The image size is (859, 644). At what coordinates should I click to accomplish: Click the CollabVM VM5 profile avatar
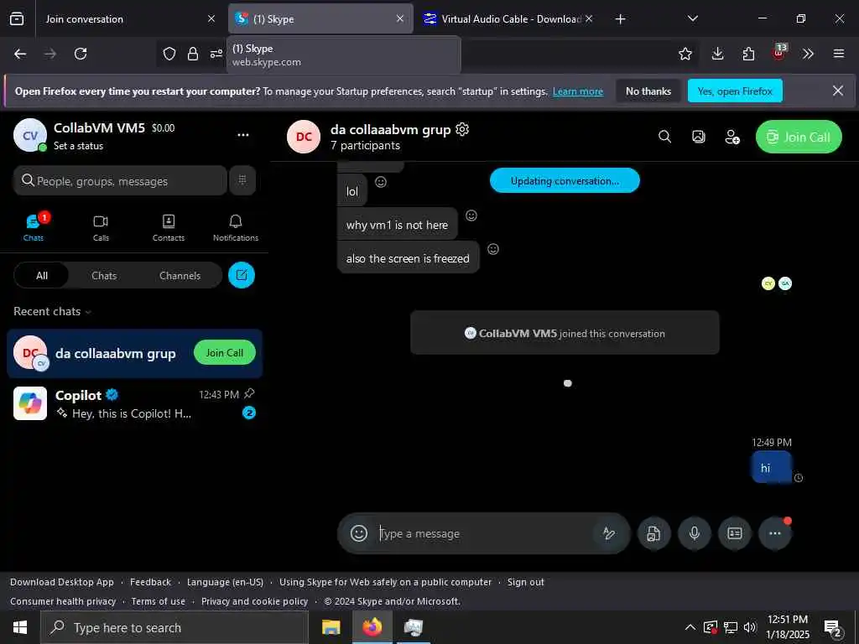[x=30, y=135]
